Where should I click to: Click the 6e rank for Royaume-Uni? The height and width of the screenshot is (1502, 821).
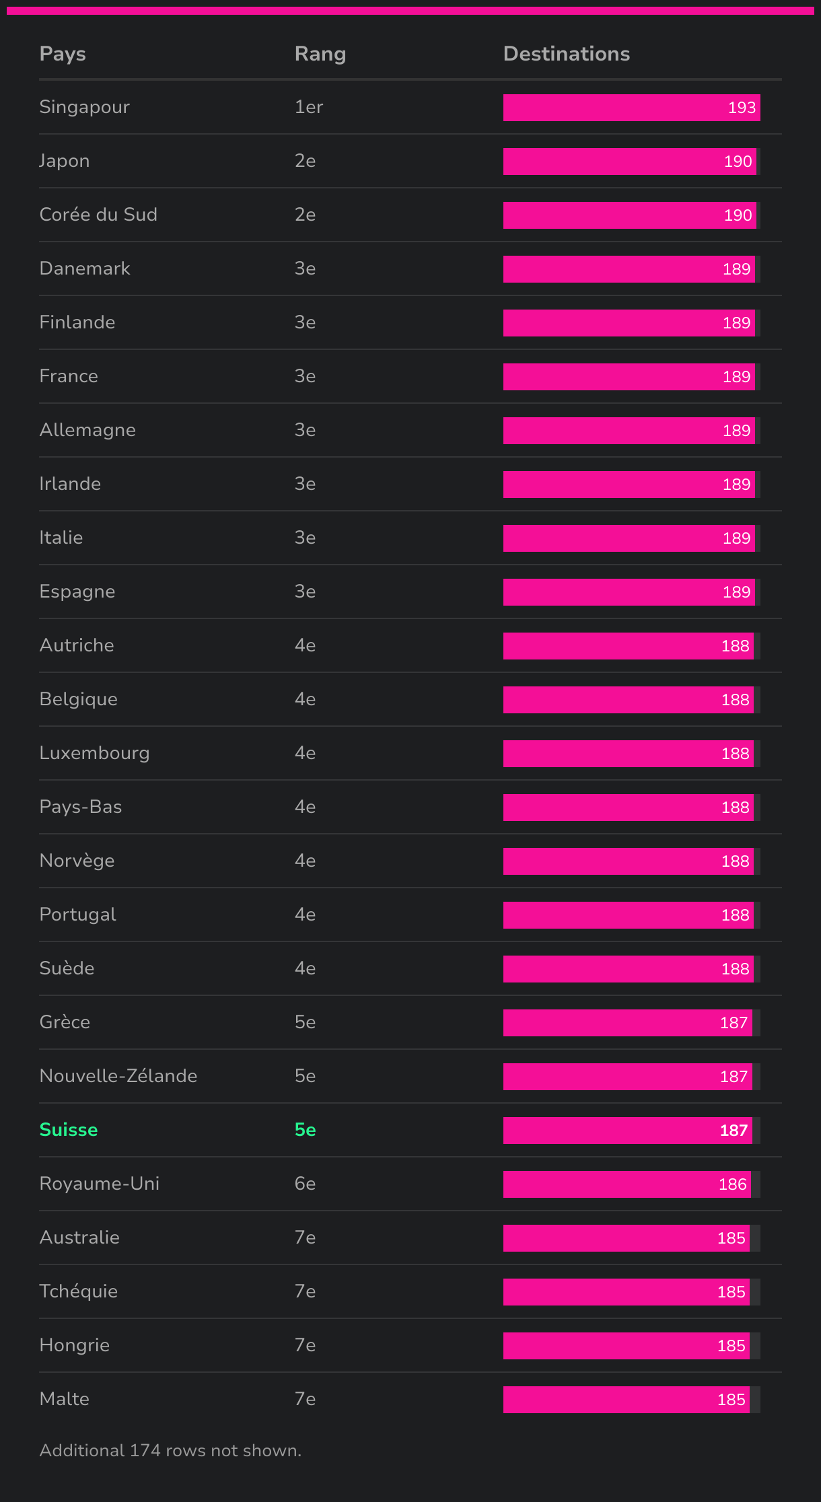(305, 1184)
